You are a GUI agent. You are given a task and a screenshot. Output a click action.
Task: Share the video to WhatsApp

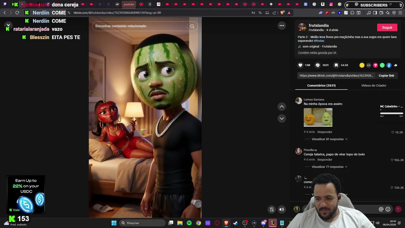[382, 65]
